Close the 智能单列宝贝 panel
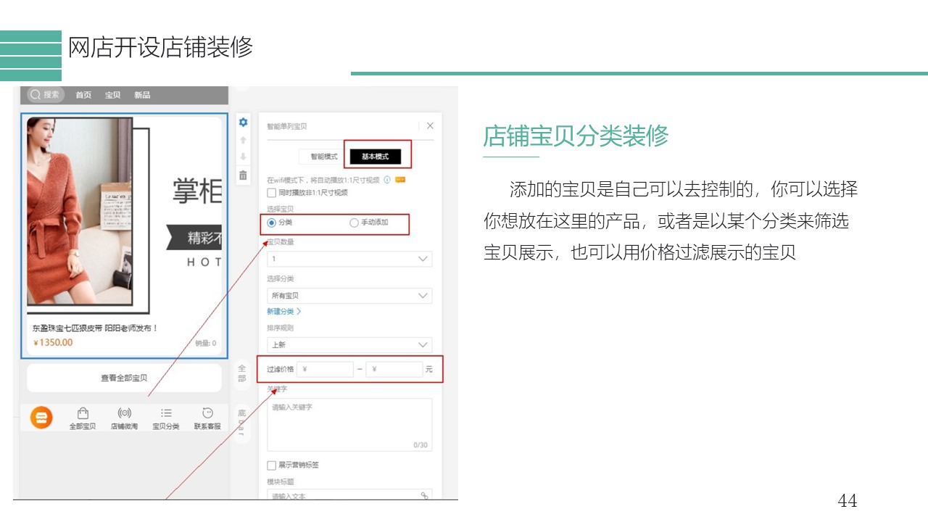This screenshot has width=928, height=522. (x=430, y=125)
